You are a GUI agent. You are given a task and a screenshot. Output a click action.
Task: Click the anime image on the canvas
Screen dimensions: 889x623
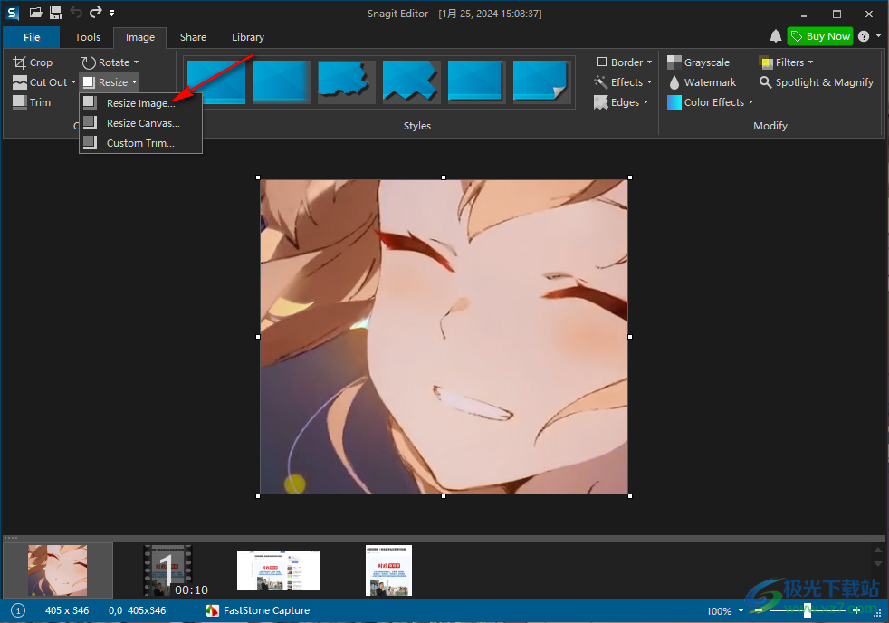coord(444,337)
